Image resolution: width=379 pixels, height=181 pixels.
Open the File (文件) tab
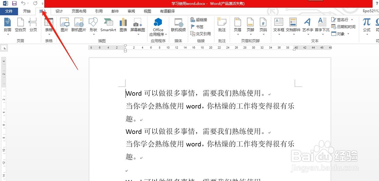pos(9,11)
